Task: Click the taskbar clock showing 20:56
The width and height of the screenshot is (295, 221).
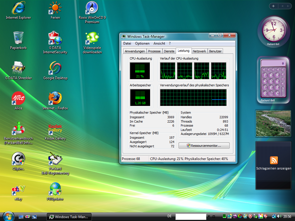Action: tap(287, 216)
